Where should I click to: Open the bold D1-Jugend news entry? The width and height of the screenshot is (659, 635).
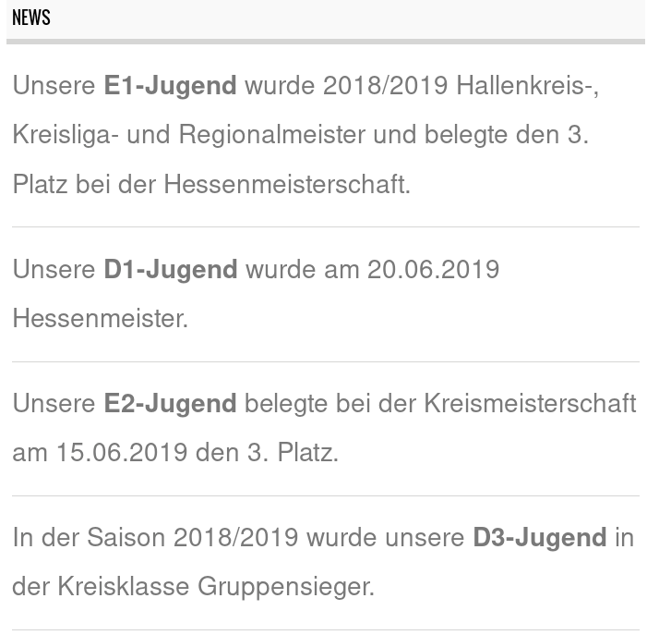(x=171, y=270)
